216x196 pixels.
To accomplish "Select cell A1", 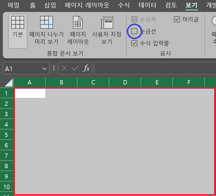I will (x=30, y=93).
